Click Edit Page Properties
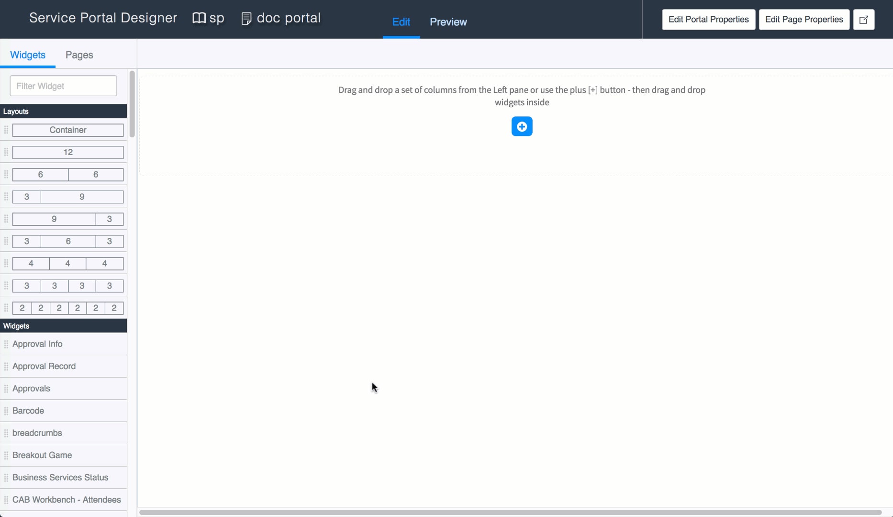This screenshot has width=893, height=517. pos(804,19)
